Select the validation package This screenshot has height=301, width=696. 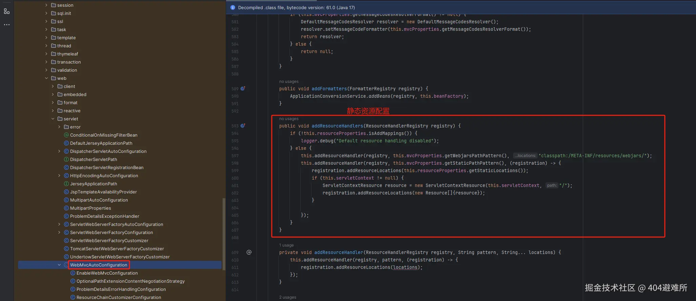(67, 70)
